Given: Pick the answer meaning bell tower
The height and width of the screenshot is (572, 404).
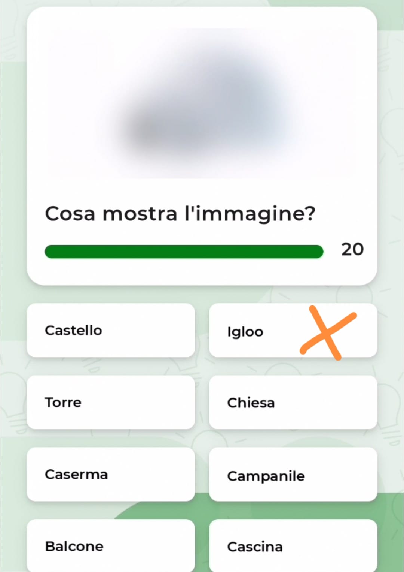Looking at the screenshot, I should (293, 475).
